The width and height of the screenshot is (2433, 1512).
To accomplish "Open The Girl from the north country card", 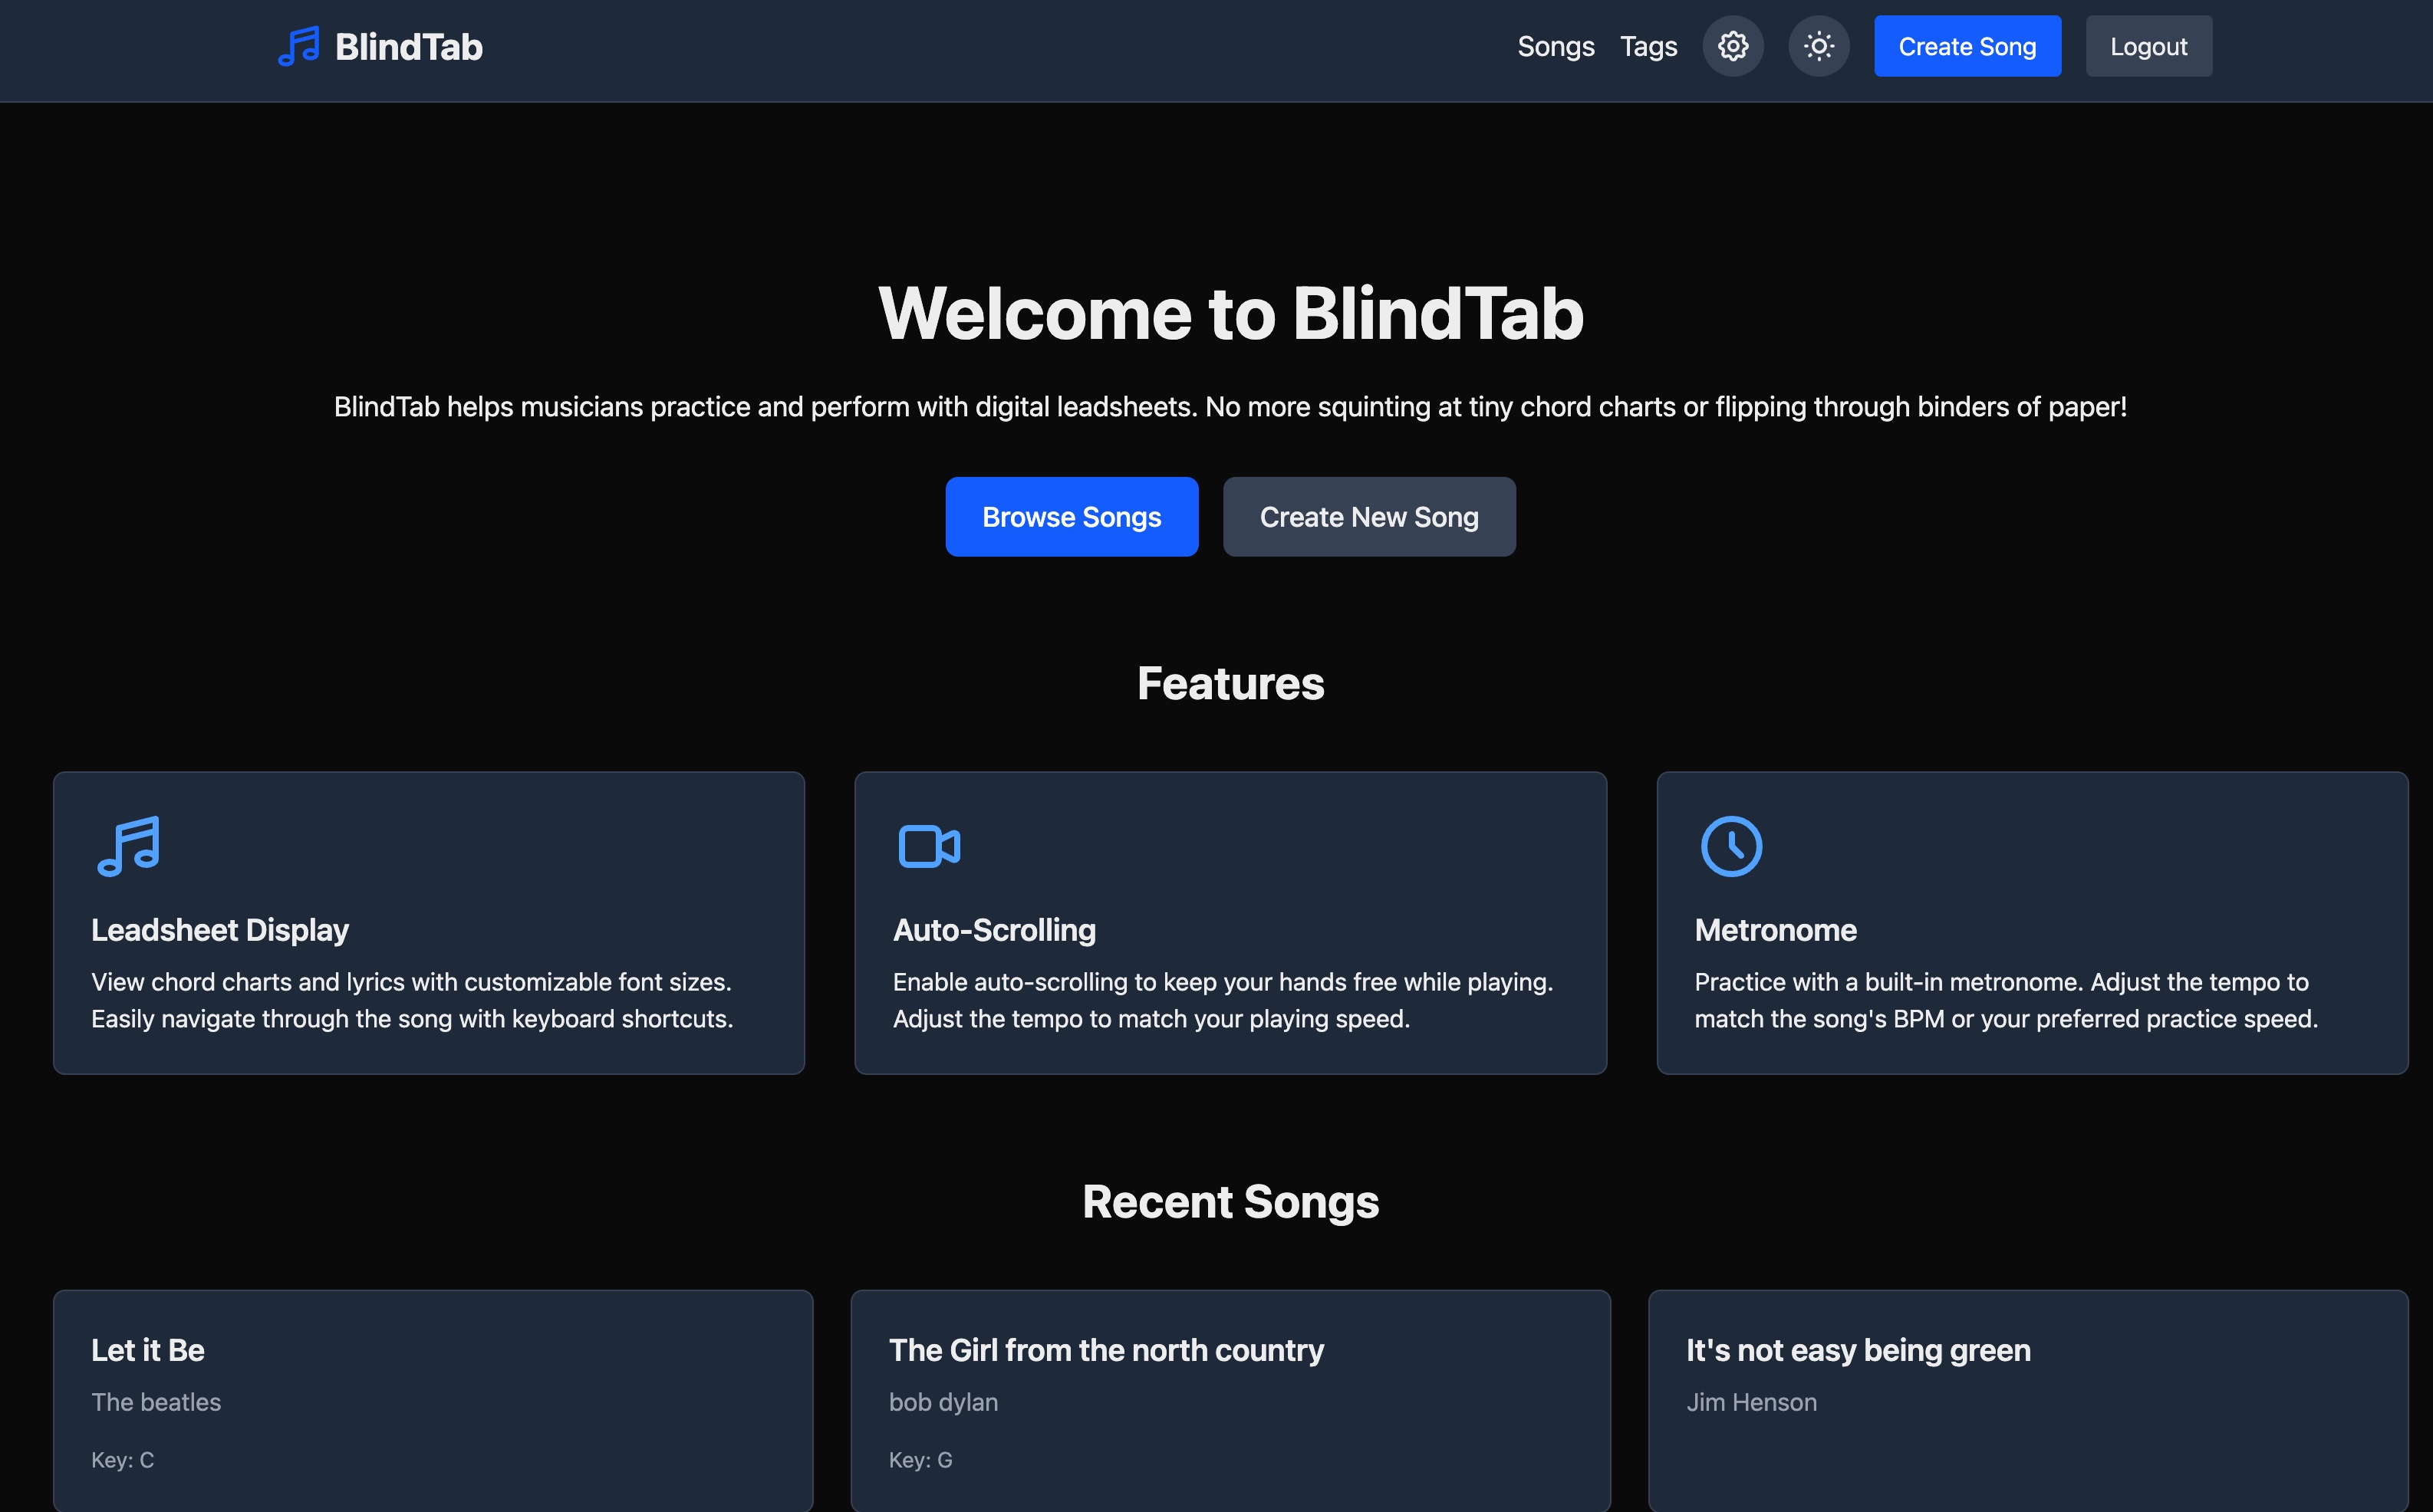I will click(1230, 1401).
